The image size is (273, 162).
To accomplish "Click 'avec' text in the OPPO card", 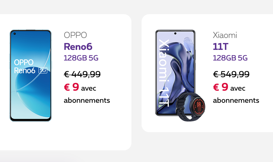I will 88,88.
